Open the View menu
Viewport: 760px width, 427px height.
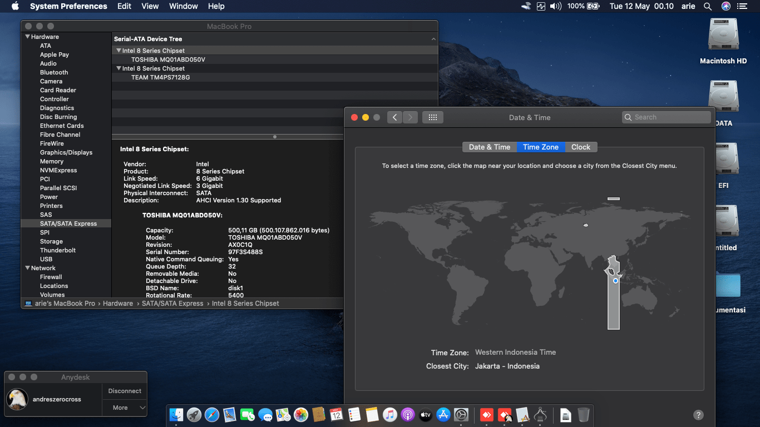[150, 6]
